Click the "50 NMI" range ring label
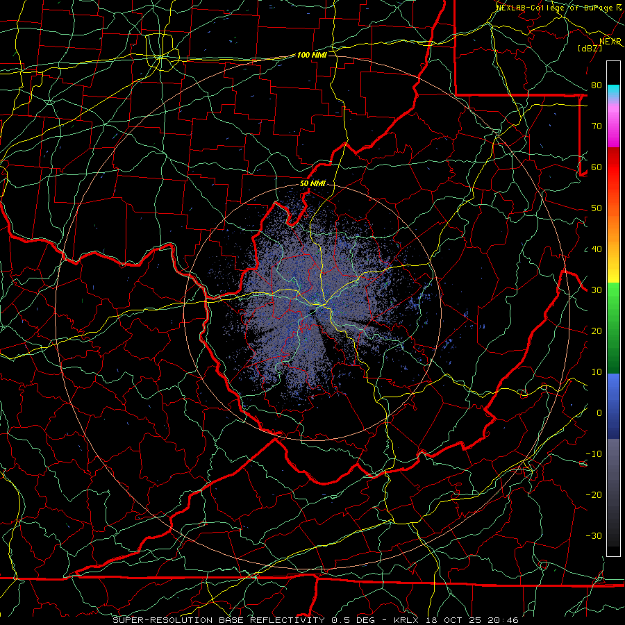Screen dimensions: 625x625 coord(312,184)
